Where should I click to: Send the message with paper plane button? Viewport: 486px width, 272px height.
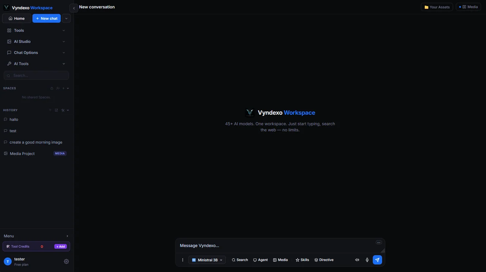pyautogui.click(x=377, y=260)
